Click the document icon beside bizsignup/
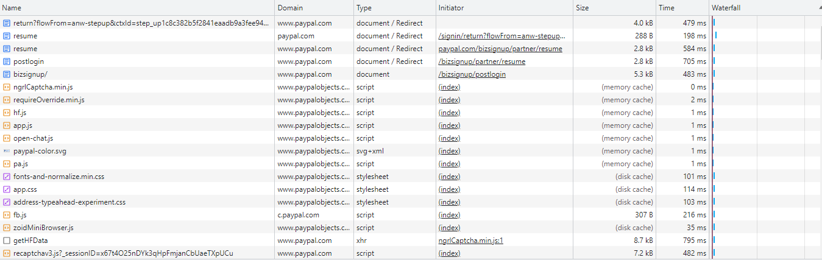This screenshot has width=822, height=260. point(7,74)
